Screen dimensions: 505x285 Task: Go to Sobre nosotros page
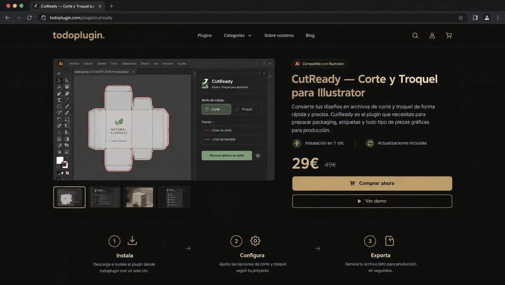coord(279,36)
